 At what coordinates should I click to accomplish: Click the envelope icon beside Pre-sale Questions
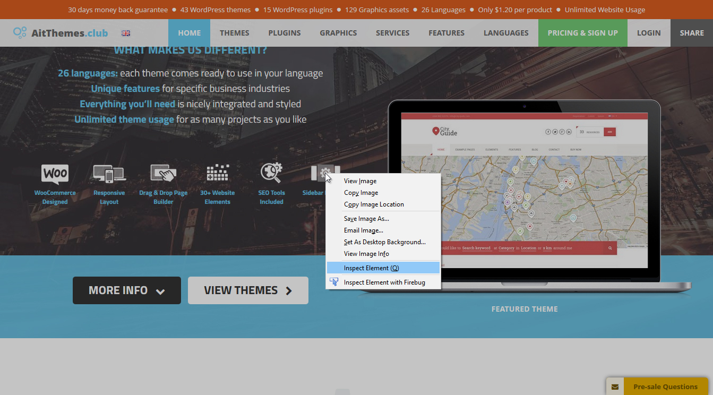615,387
